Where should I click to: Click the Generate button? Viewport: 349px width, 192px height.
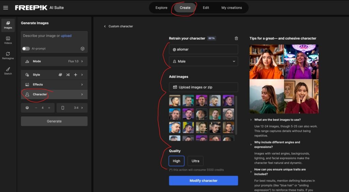point(54,121)
